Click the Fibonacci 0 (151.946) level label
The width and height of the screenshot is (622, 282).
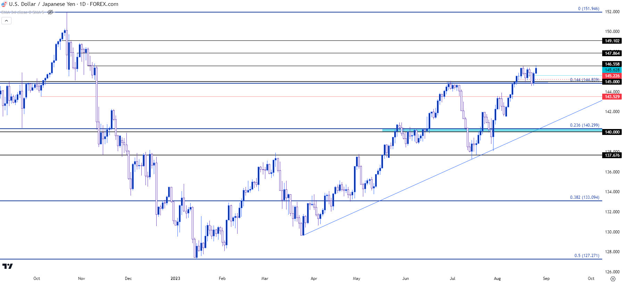pyautogui.click(x=588, y=9)
